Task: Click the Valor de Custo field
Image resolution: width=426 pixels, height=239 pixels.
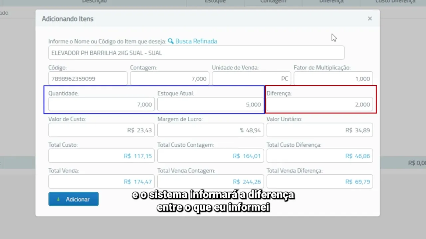Action: point(102,130)
